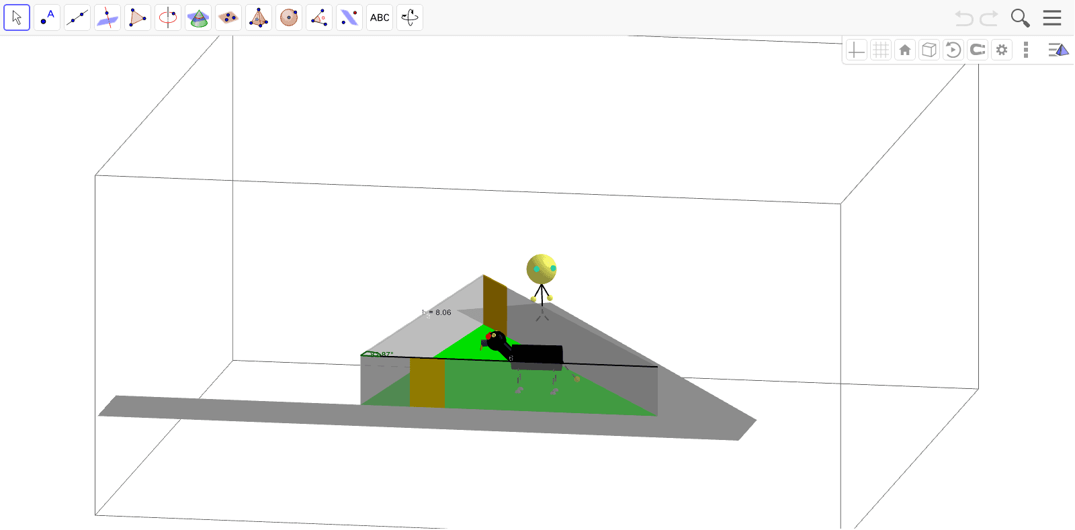Open the search magnifier

pos(1020,18)
